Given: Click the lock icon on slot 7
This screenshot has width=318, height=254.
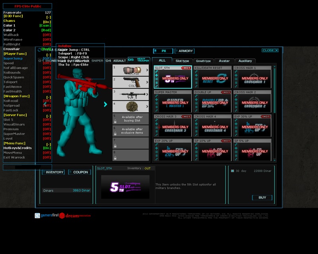Looking at the screenshot, I should pyautogui.click(x=115, y=146).
